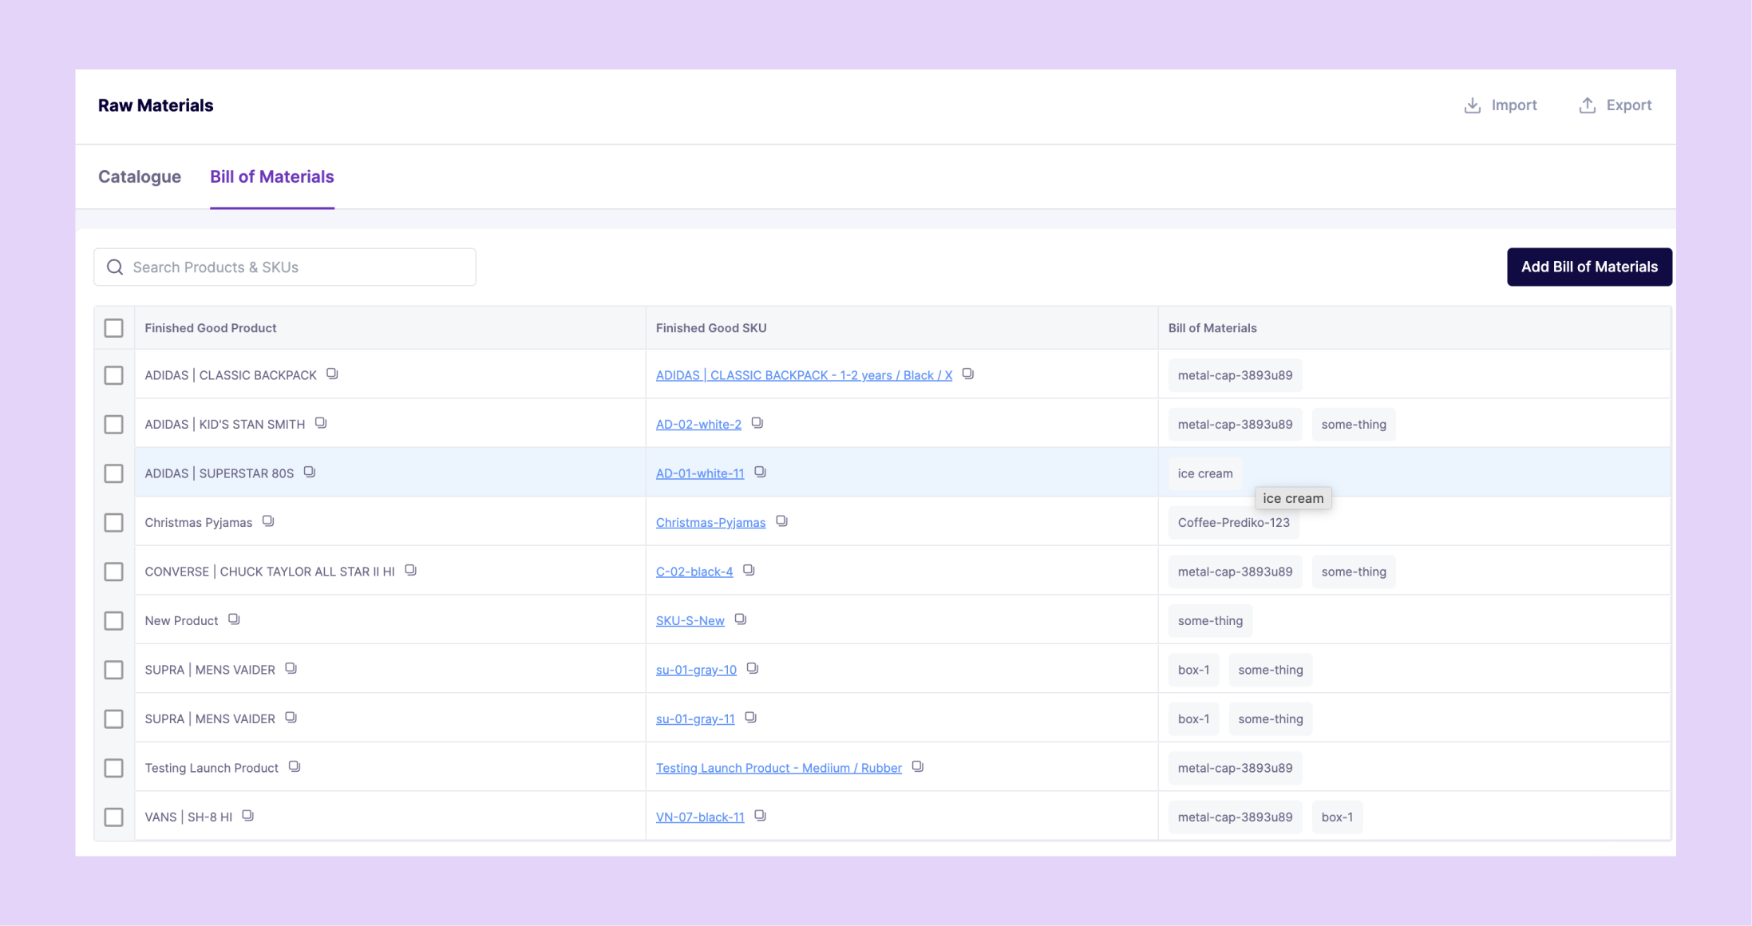The height and width of the screenshot is (926, 1752).
Task: Copy Christmas Pyjamas product name
Action: tap(268, 521)
